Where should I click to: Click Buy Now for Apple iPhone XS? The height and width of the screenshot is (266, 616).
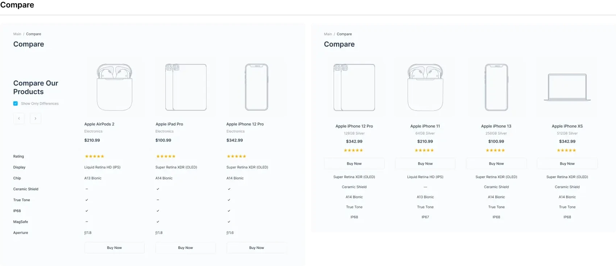click(x=567, y=163)
